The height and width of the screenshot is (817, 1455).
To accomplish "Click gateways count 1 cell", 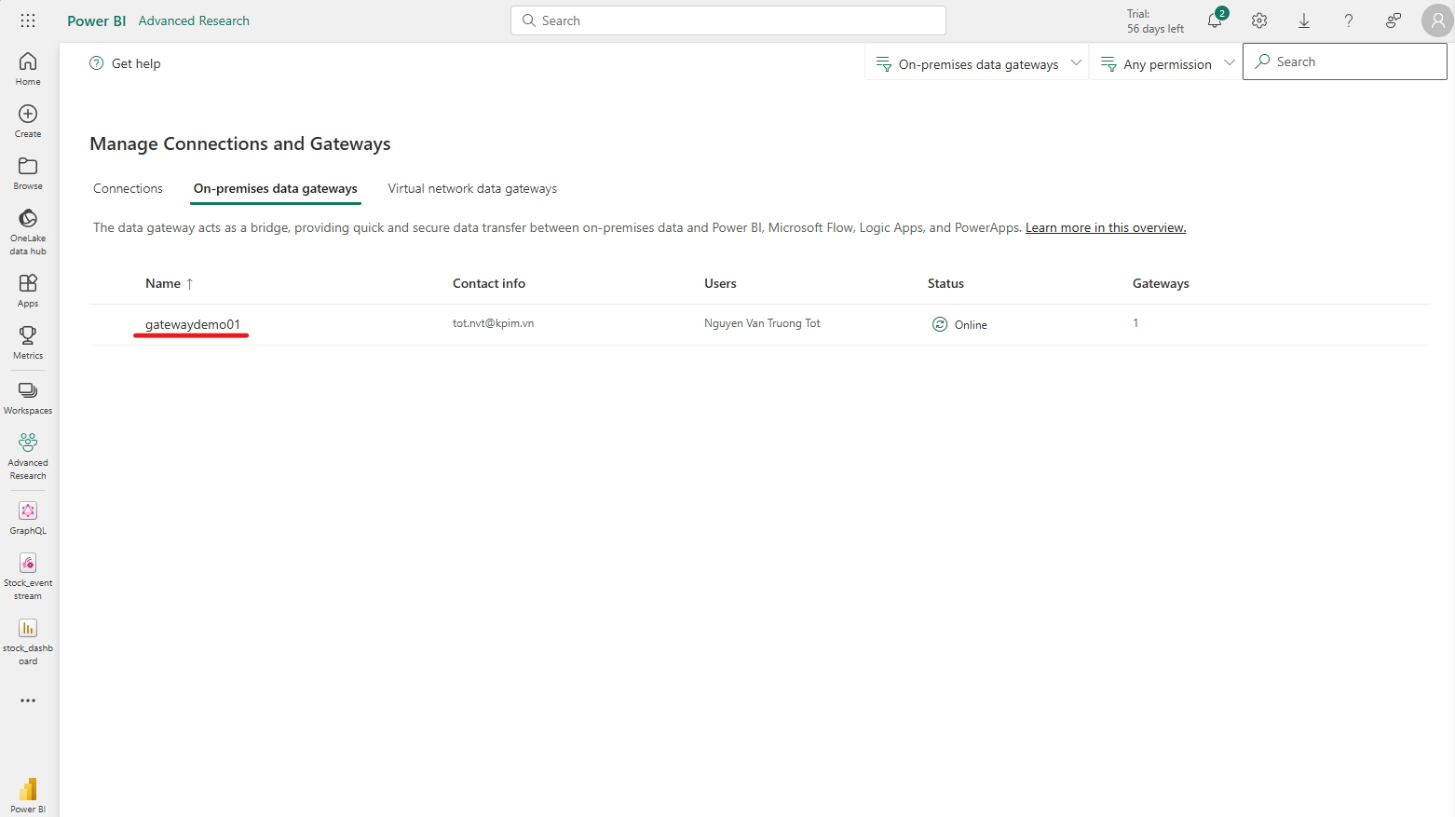I will click(x=1135, y=323).
